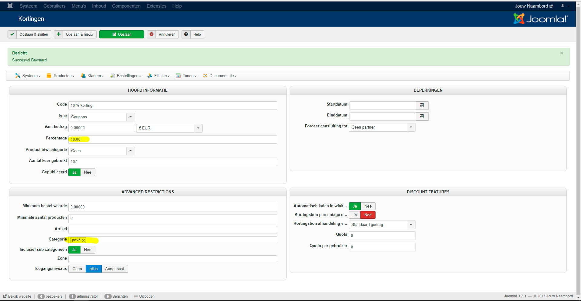The height and width of the screenshot is (301, 581).
Task: Open the Forceer aansluiting Geen partner dropdown
Action: (382, 127)
